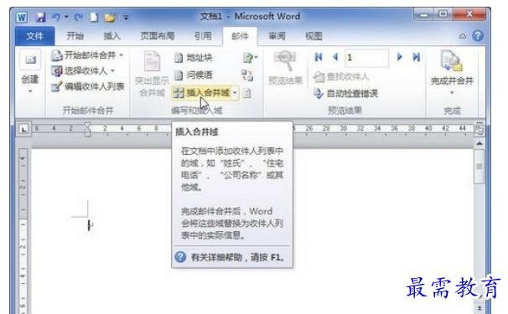Go to first record icon
This screenshot has width=508, height=314.
(319, 58)
